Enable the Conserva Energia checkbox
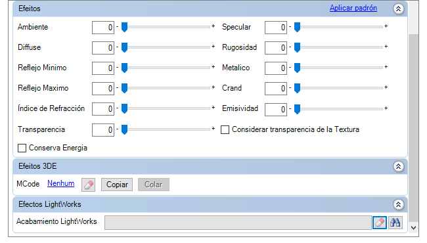Viewport: 427px width, 243px height. [x=22, y=148]
